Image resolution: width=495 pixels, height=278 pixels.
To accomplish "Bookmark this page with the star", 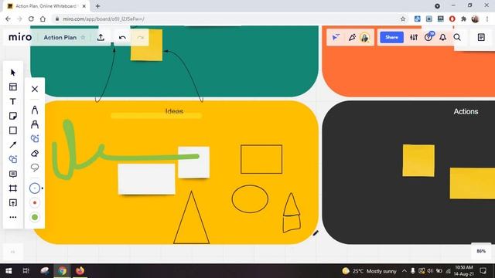I will (x=403, y=19).
